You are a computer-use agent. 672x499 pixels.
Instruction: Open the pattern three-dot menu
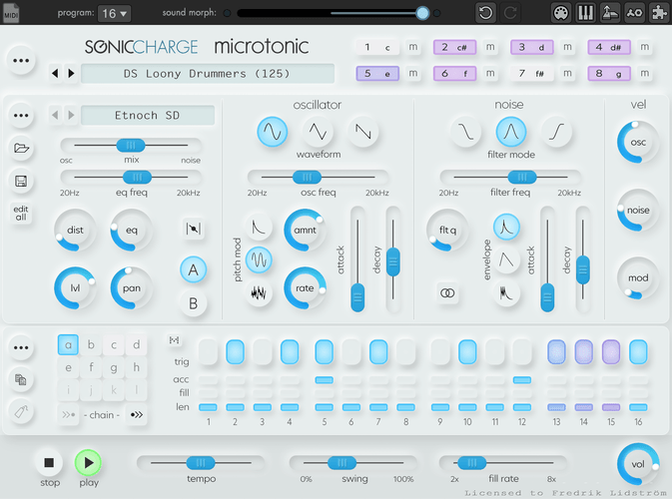pos(21,347)
